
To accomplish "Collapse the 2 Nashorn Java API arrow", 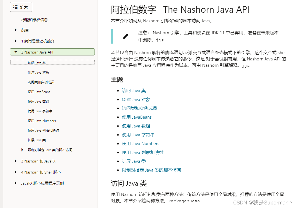I will point(16,52).
